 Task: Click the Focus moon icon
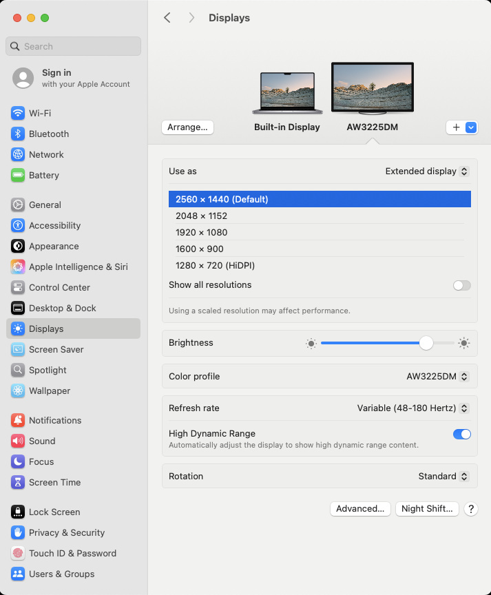click(x=18, y=462)
